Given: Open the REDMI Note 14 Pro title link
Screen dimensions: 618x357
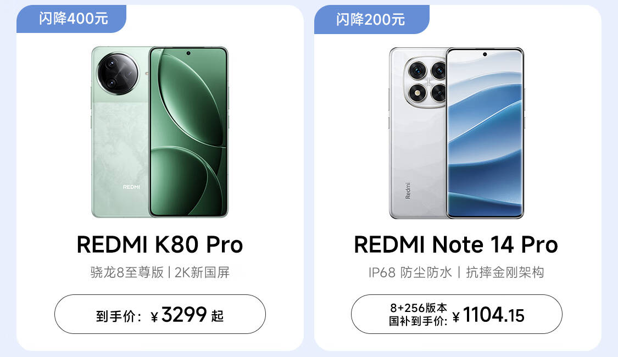Looking at the screenshot, I should (x=456, y=245).
